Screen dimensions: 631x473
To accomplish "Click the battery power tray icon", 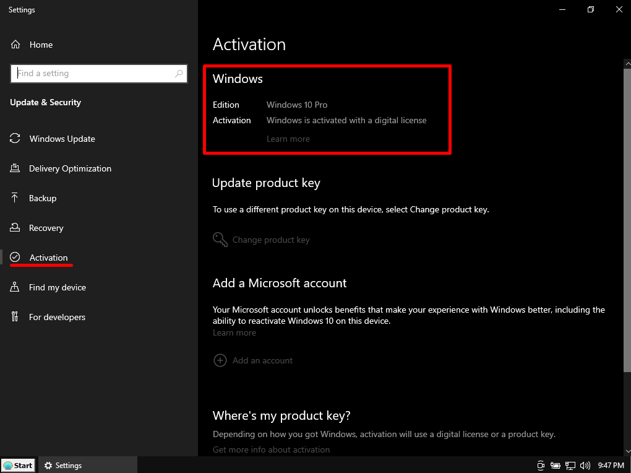I will click(556, 466).
